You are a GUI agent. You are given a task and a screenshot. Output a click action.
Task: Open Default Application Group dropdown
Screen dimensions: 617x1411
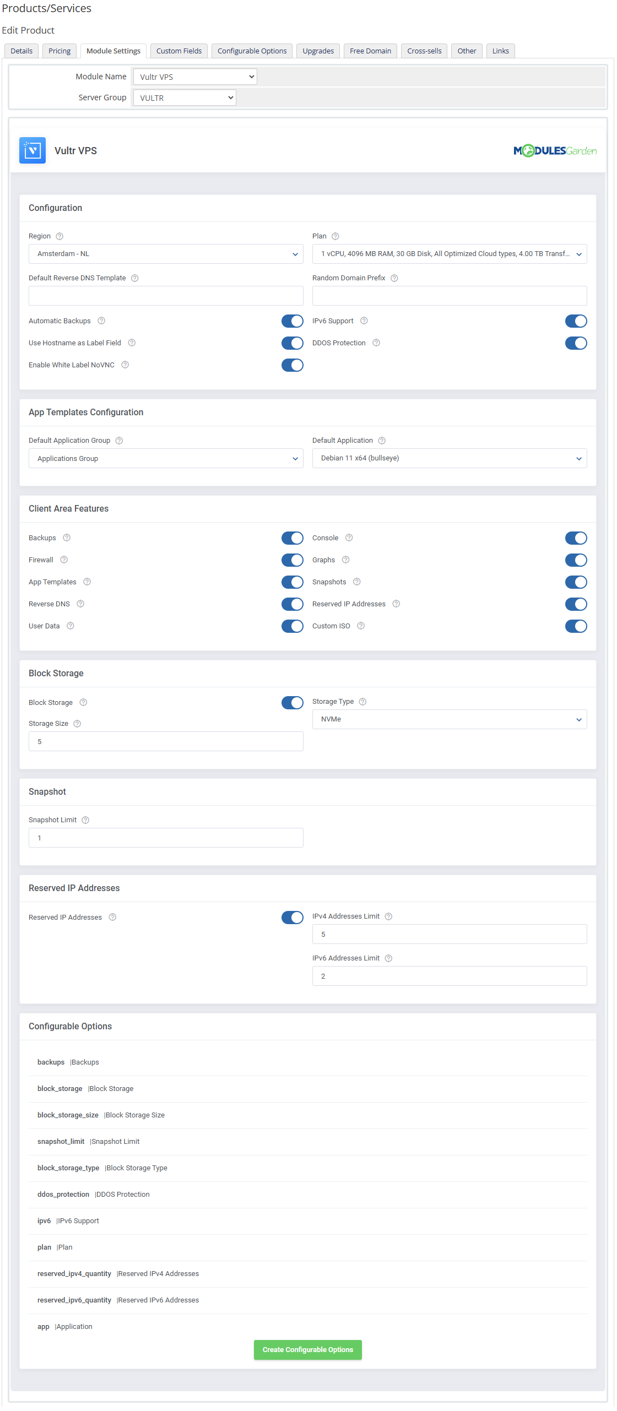pos(166,458)
